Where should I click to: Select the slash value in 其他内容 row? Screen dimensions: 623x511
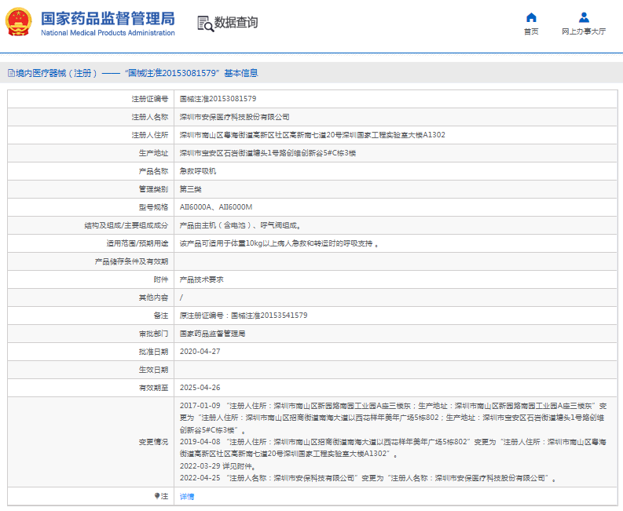(x=181, y=297)
